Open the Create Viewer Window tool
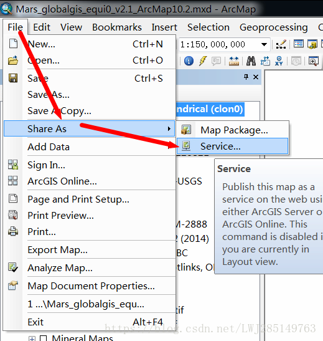The image size is (323, 341). pyautogui.click(x=314, y=61)
